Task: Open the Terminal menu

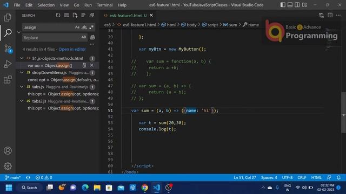Action: coord(104,5)
